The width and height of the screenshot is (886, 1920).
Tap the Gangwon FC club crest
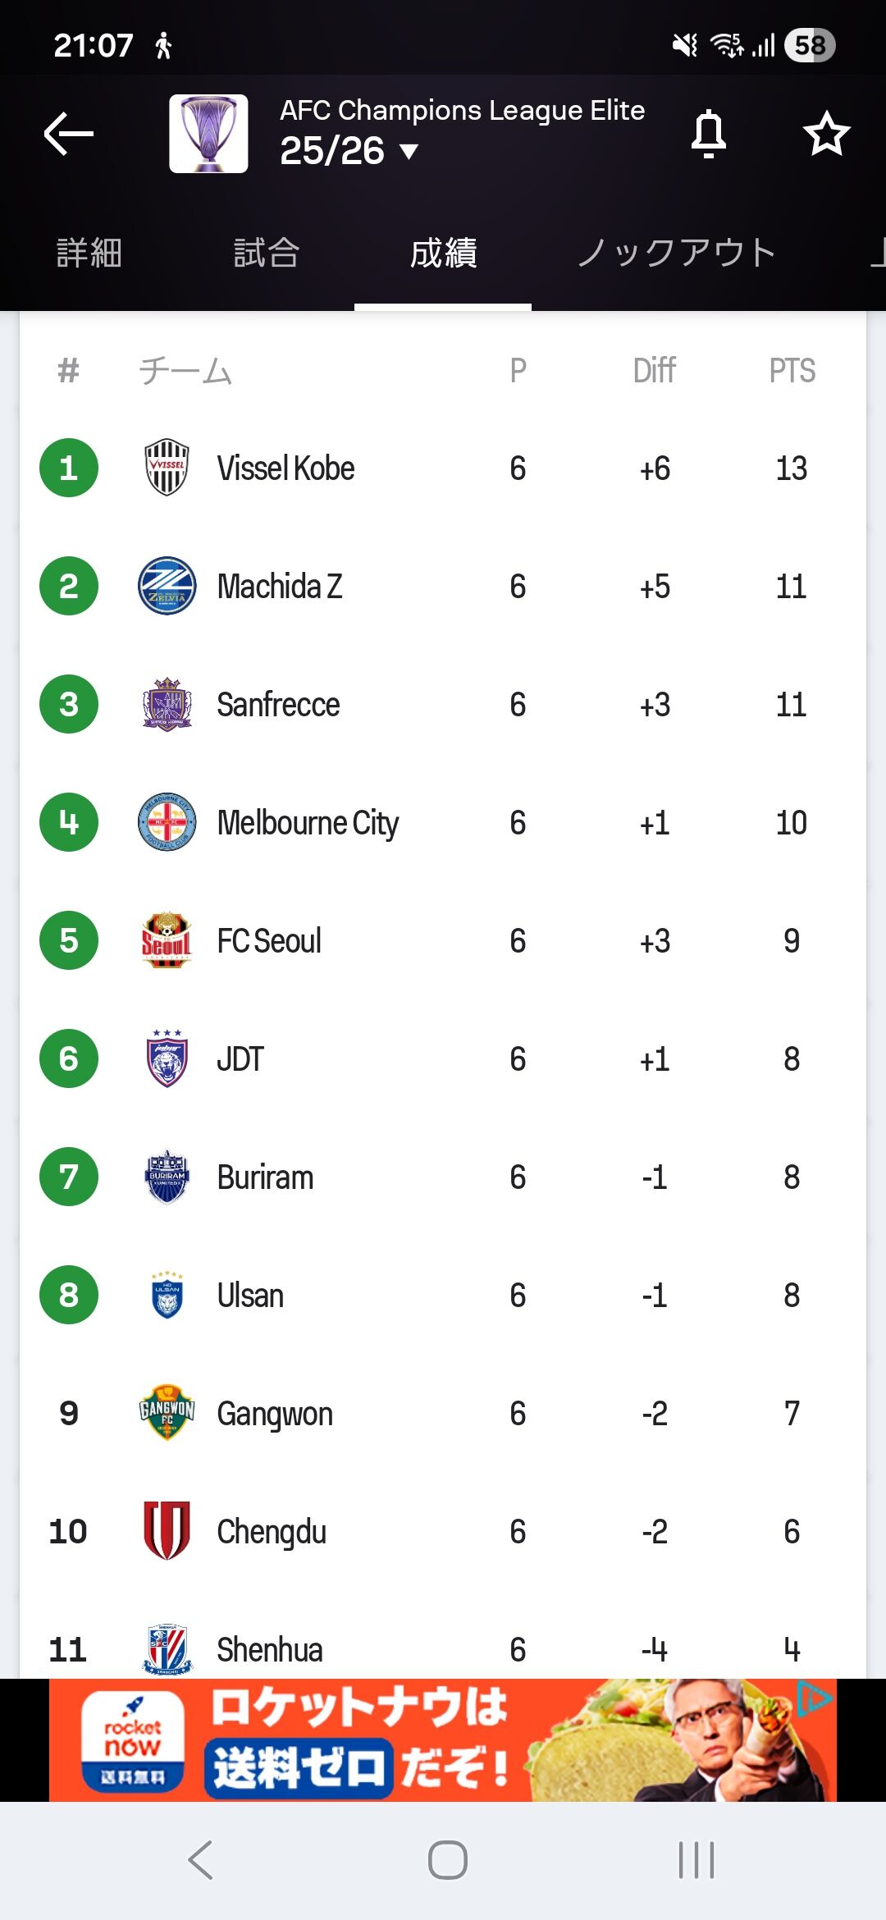point(167,1413)
